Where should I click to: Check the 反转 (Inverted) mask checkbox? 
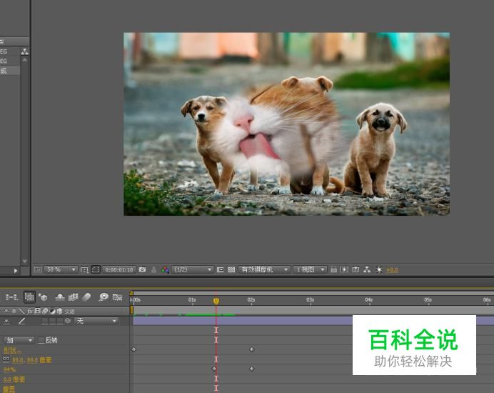[x=41, y=340]
